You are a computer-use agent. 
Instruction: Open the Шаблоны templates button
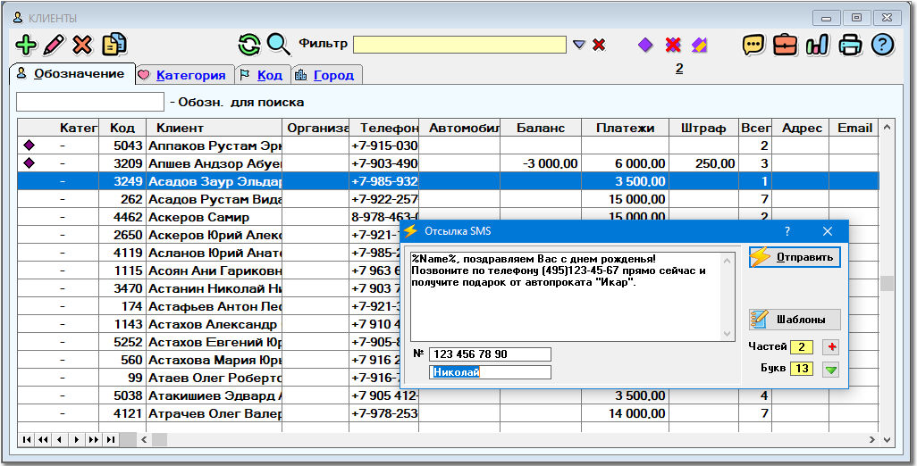click(795, 320)
